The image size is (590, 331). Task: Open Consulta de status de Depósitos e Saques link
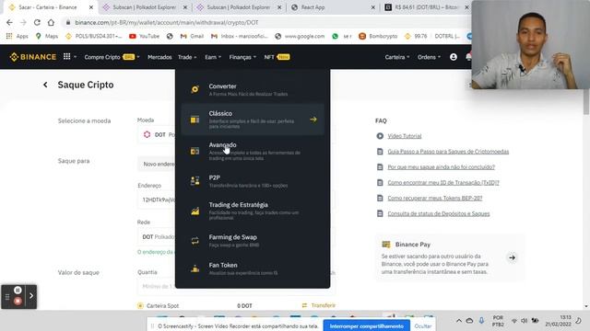(x=439, y=213)
